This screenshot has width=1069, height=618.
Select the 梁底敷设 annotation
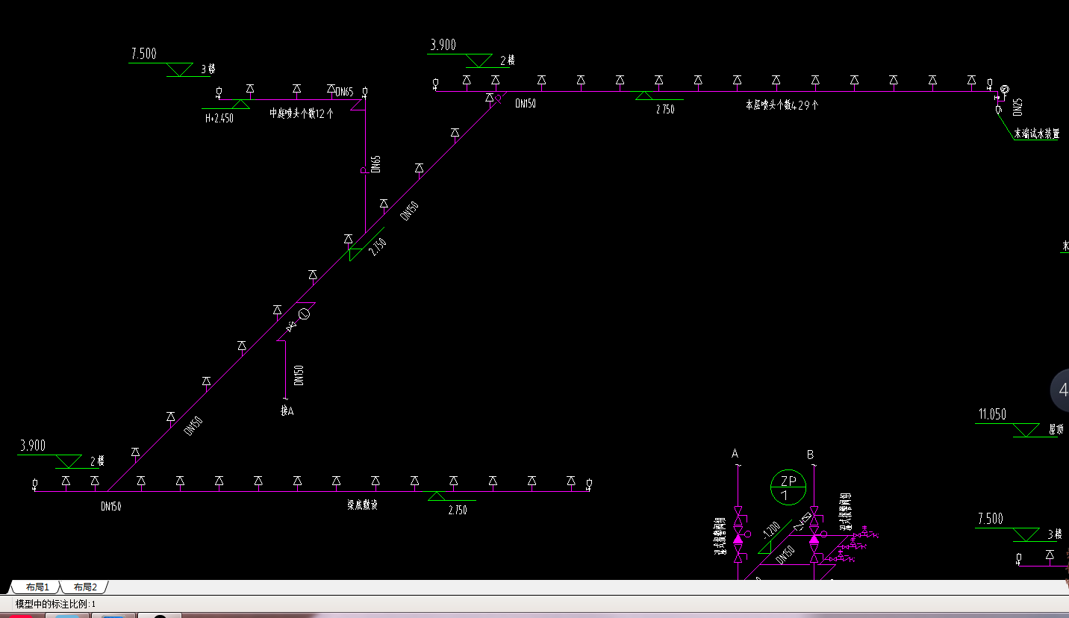coord(362,505)
